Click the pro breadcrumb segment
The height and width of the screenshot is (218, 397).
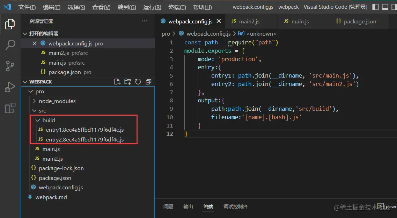point(166,34)
